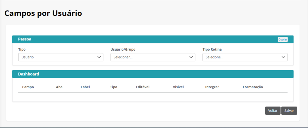The width and height of the screenshot is (308, 128).
Task: Click the chevron arrow in Usuário/Grupo field
Action: coord(191,57)
